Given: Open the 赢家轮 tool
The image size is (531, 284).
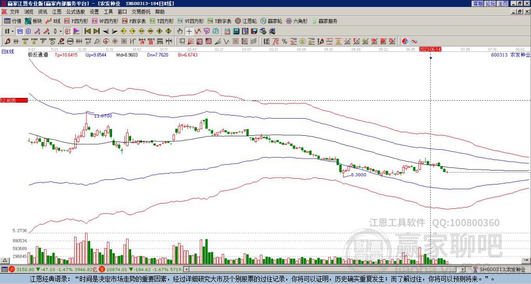Looking at the screenshot, I should tap(271, 21).
